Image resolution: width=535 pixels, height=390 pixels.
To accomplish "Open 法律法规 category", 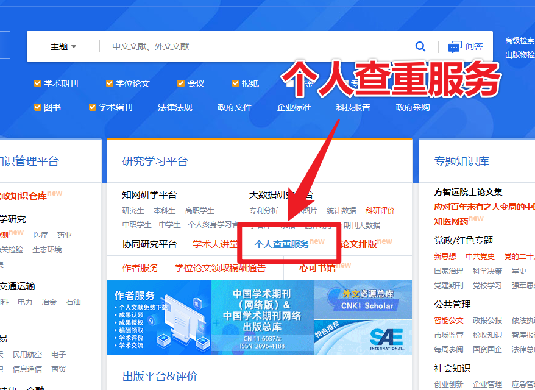I will tap(175, 107).
